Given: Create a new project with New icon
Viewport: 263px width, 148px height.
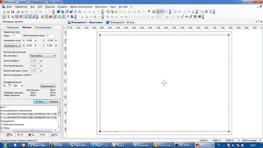Looking at the screenshot, I should coord(4,12).
